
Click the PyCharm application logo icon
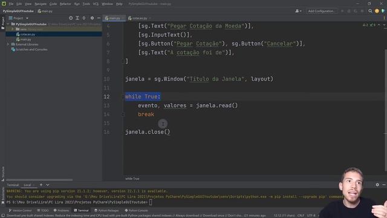click(x=4, y=4)
